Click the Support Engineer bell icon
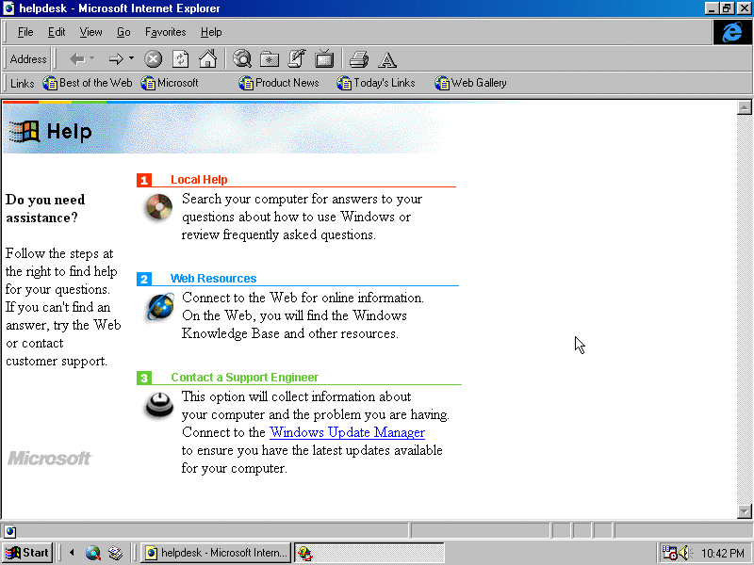Screen dimensions: 754x565 click(x=159, y=405)
